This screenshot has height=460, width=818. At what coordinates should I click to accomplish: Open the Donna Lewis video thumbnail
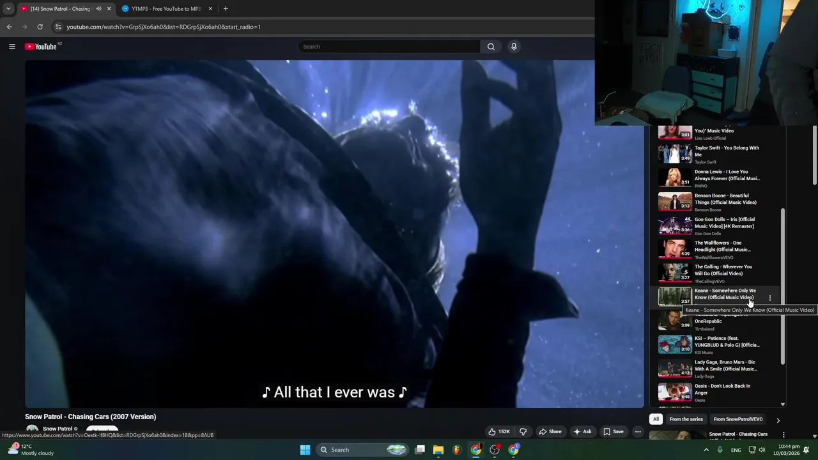pyautogui.click(x=675, y=178)
